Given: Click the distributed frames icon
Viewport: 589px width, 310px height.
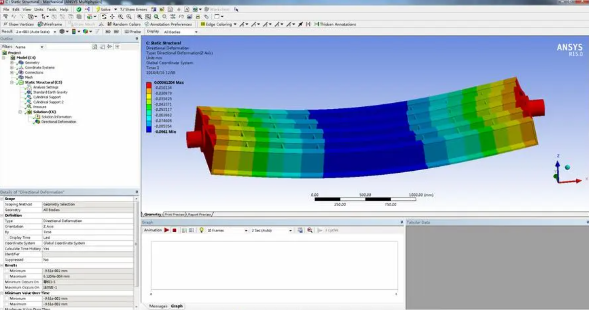Looking at the screenshot, I should click(x=184, y=230).
